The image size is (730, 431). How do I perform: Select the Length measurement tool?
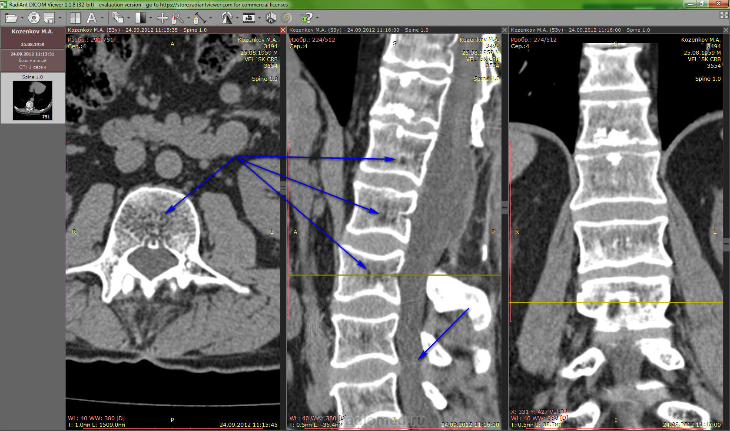(x=199, y=18)
